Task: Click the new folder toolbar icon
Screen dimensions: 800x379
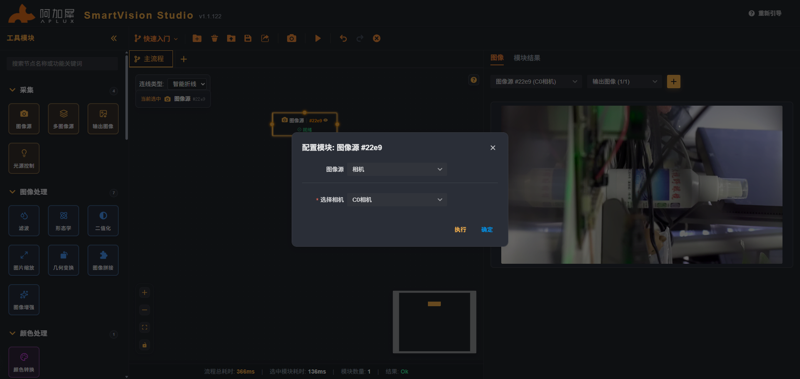Action: (x=197, y=38)
